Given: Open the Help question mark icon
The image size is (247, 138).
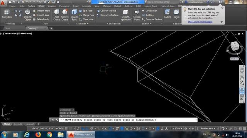Looking at the screenshot, I should pos(220,2).
